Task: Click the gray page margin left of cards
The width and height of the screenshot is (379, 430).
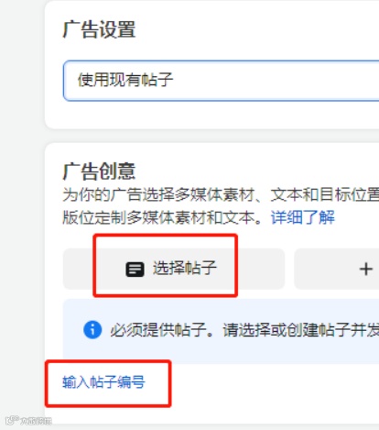Action: (21, 214)
